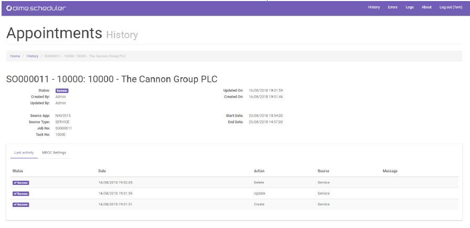
Task: Open History in the top navigation
Action: [x=373, y=7]
